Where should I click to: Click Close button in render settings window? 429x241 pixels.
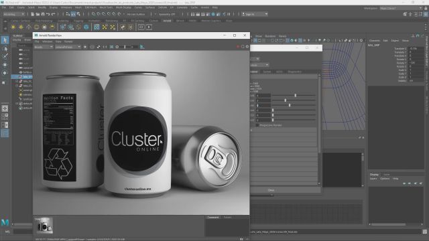coord(317,48)
